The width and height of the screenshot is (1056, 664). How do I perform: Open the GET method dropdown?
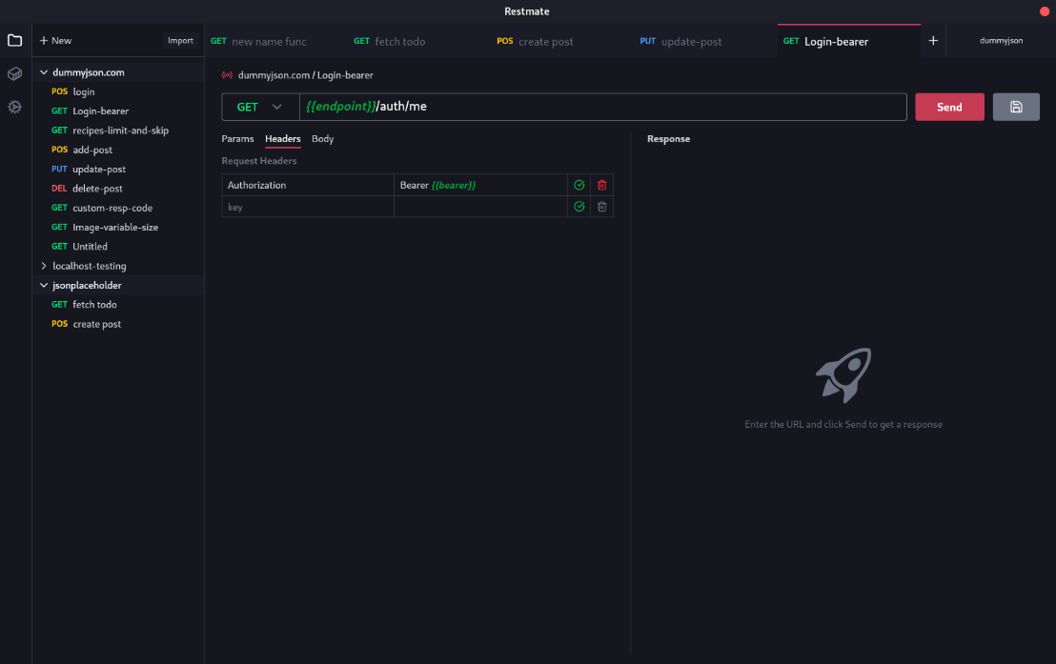260,107
